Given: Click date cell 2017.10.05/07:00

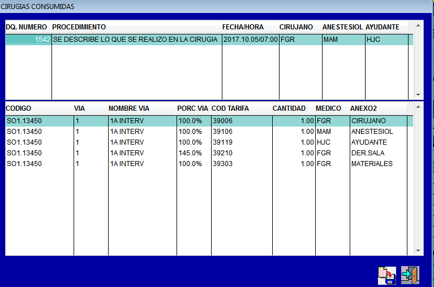Looking at the screenshot, I should [x=251, y=40].
